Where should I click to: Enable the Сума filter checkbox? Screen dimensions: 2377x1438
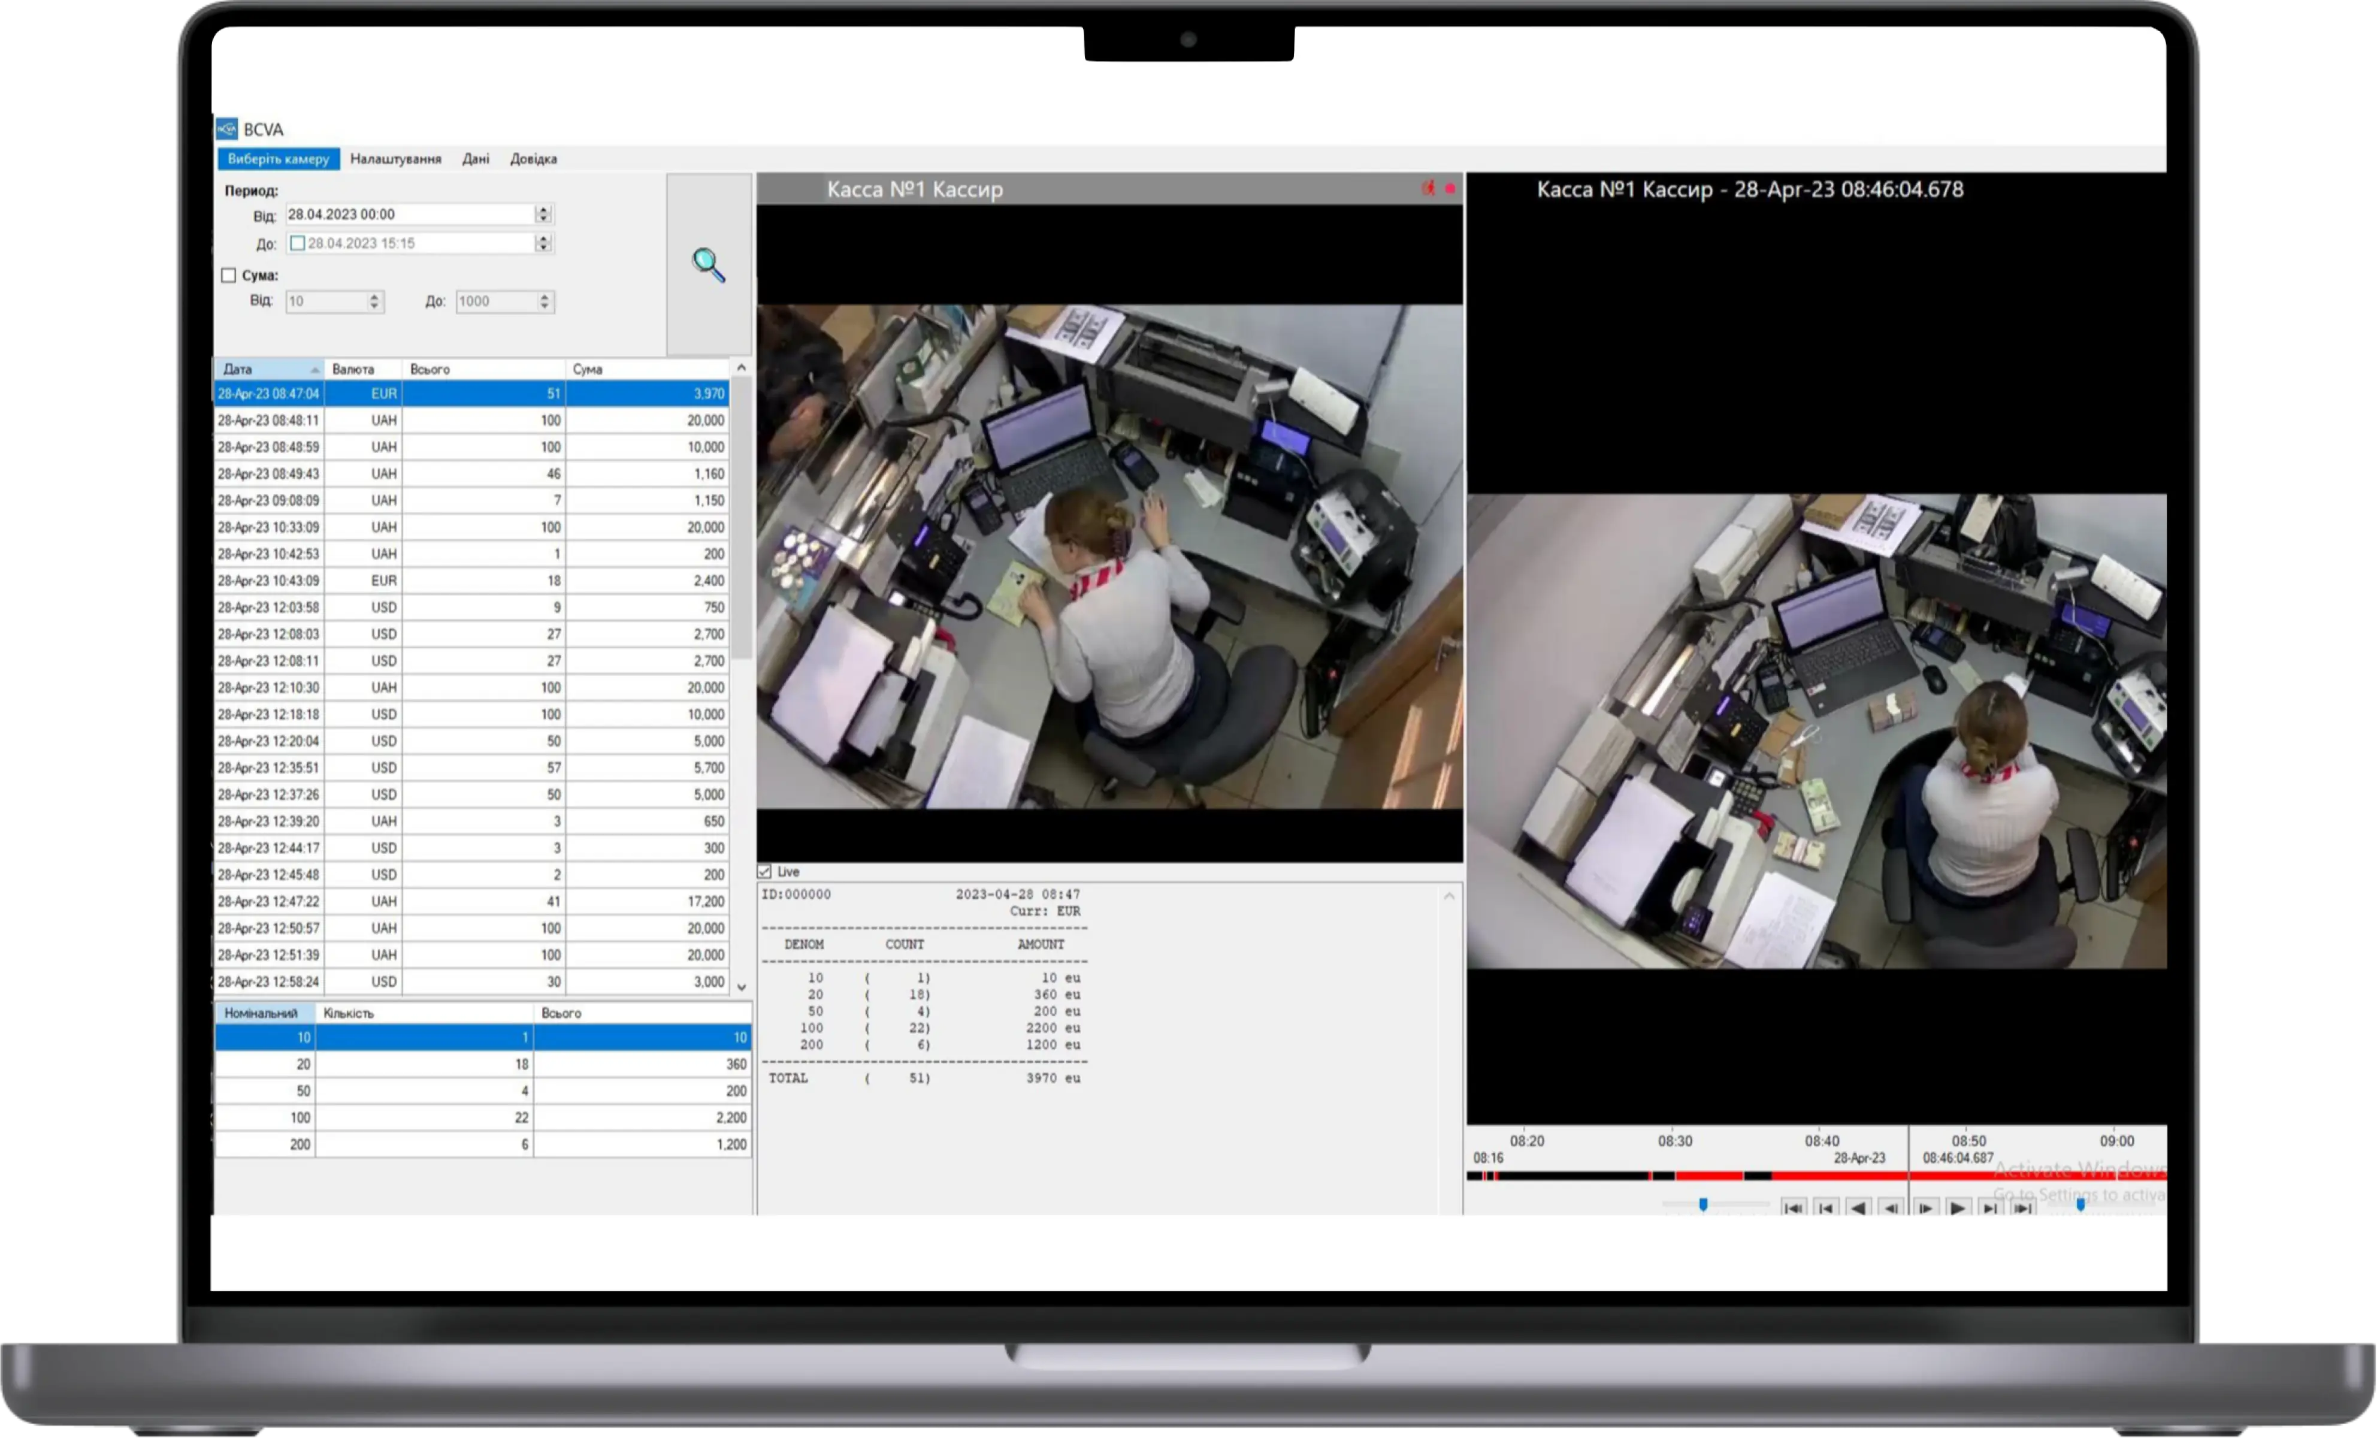click(x=229, y=275)
